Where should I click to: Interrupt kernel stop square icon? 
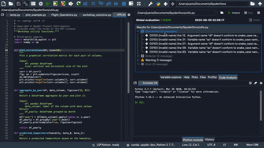coord(250,83)
